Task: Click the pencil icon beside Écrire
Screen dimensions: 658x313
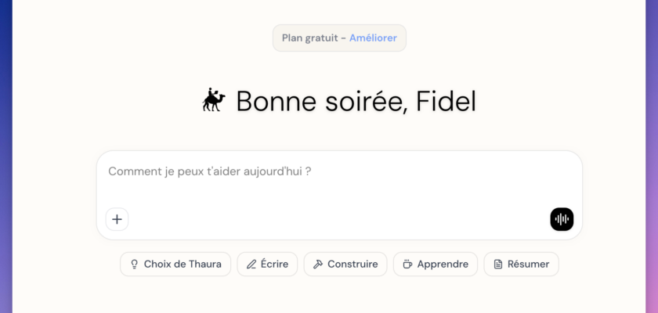Action: [251, 264]
